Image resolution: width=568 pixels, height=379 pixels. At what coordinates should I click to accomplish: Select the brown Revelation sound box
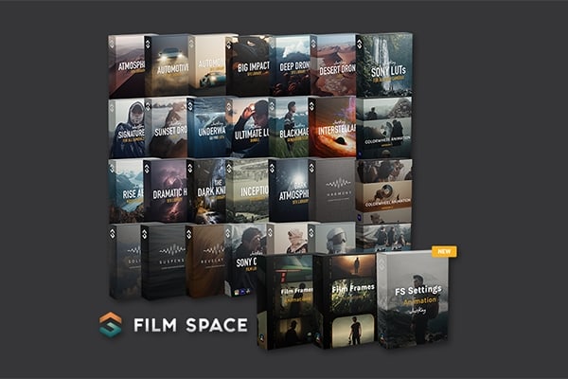(205, 262)
